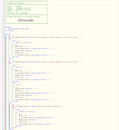
Task: Click the clock icon beside Wait until 8:30:00 PM
Action: [20, 119]
